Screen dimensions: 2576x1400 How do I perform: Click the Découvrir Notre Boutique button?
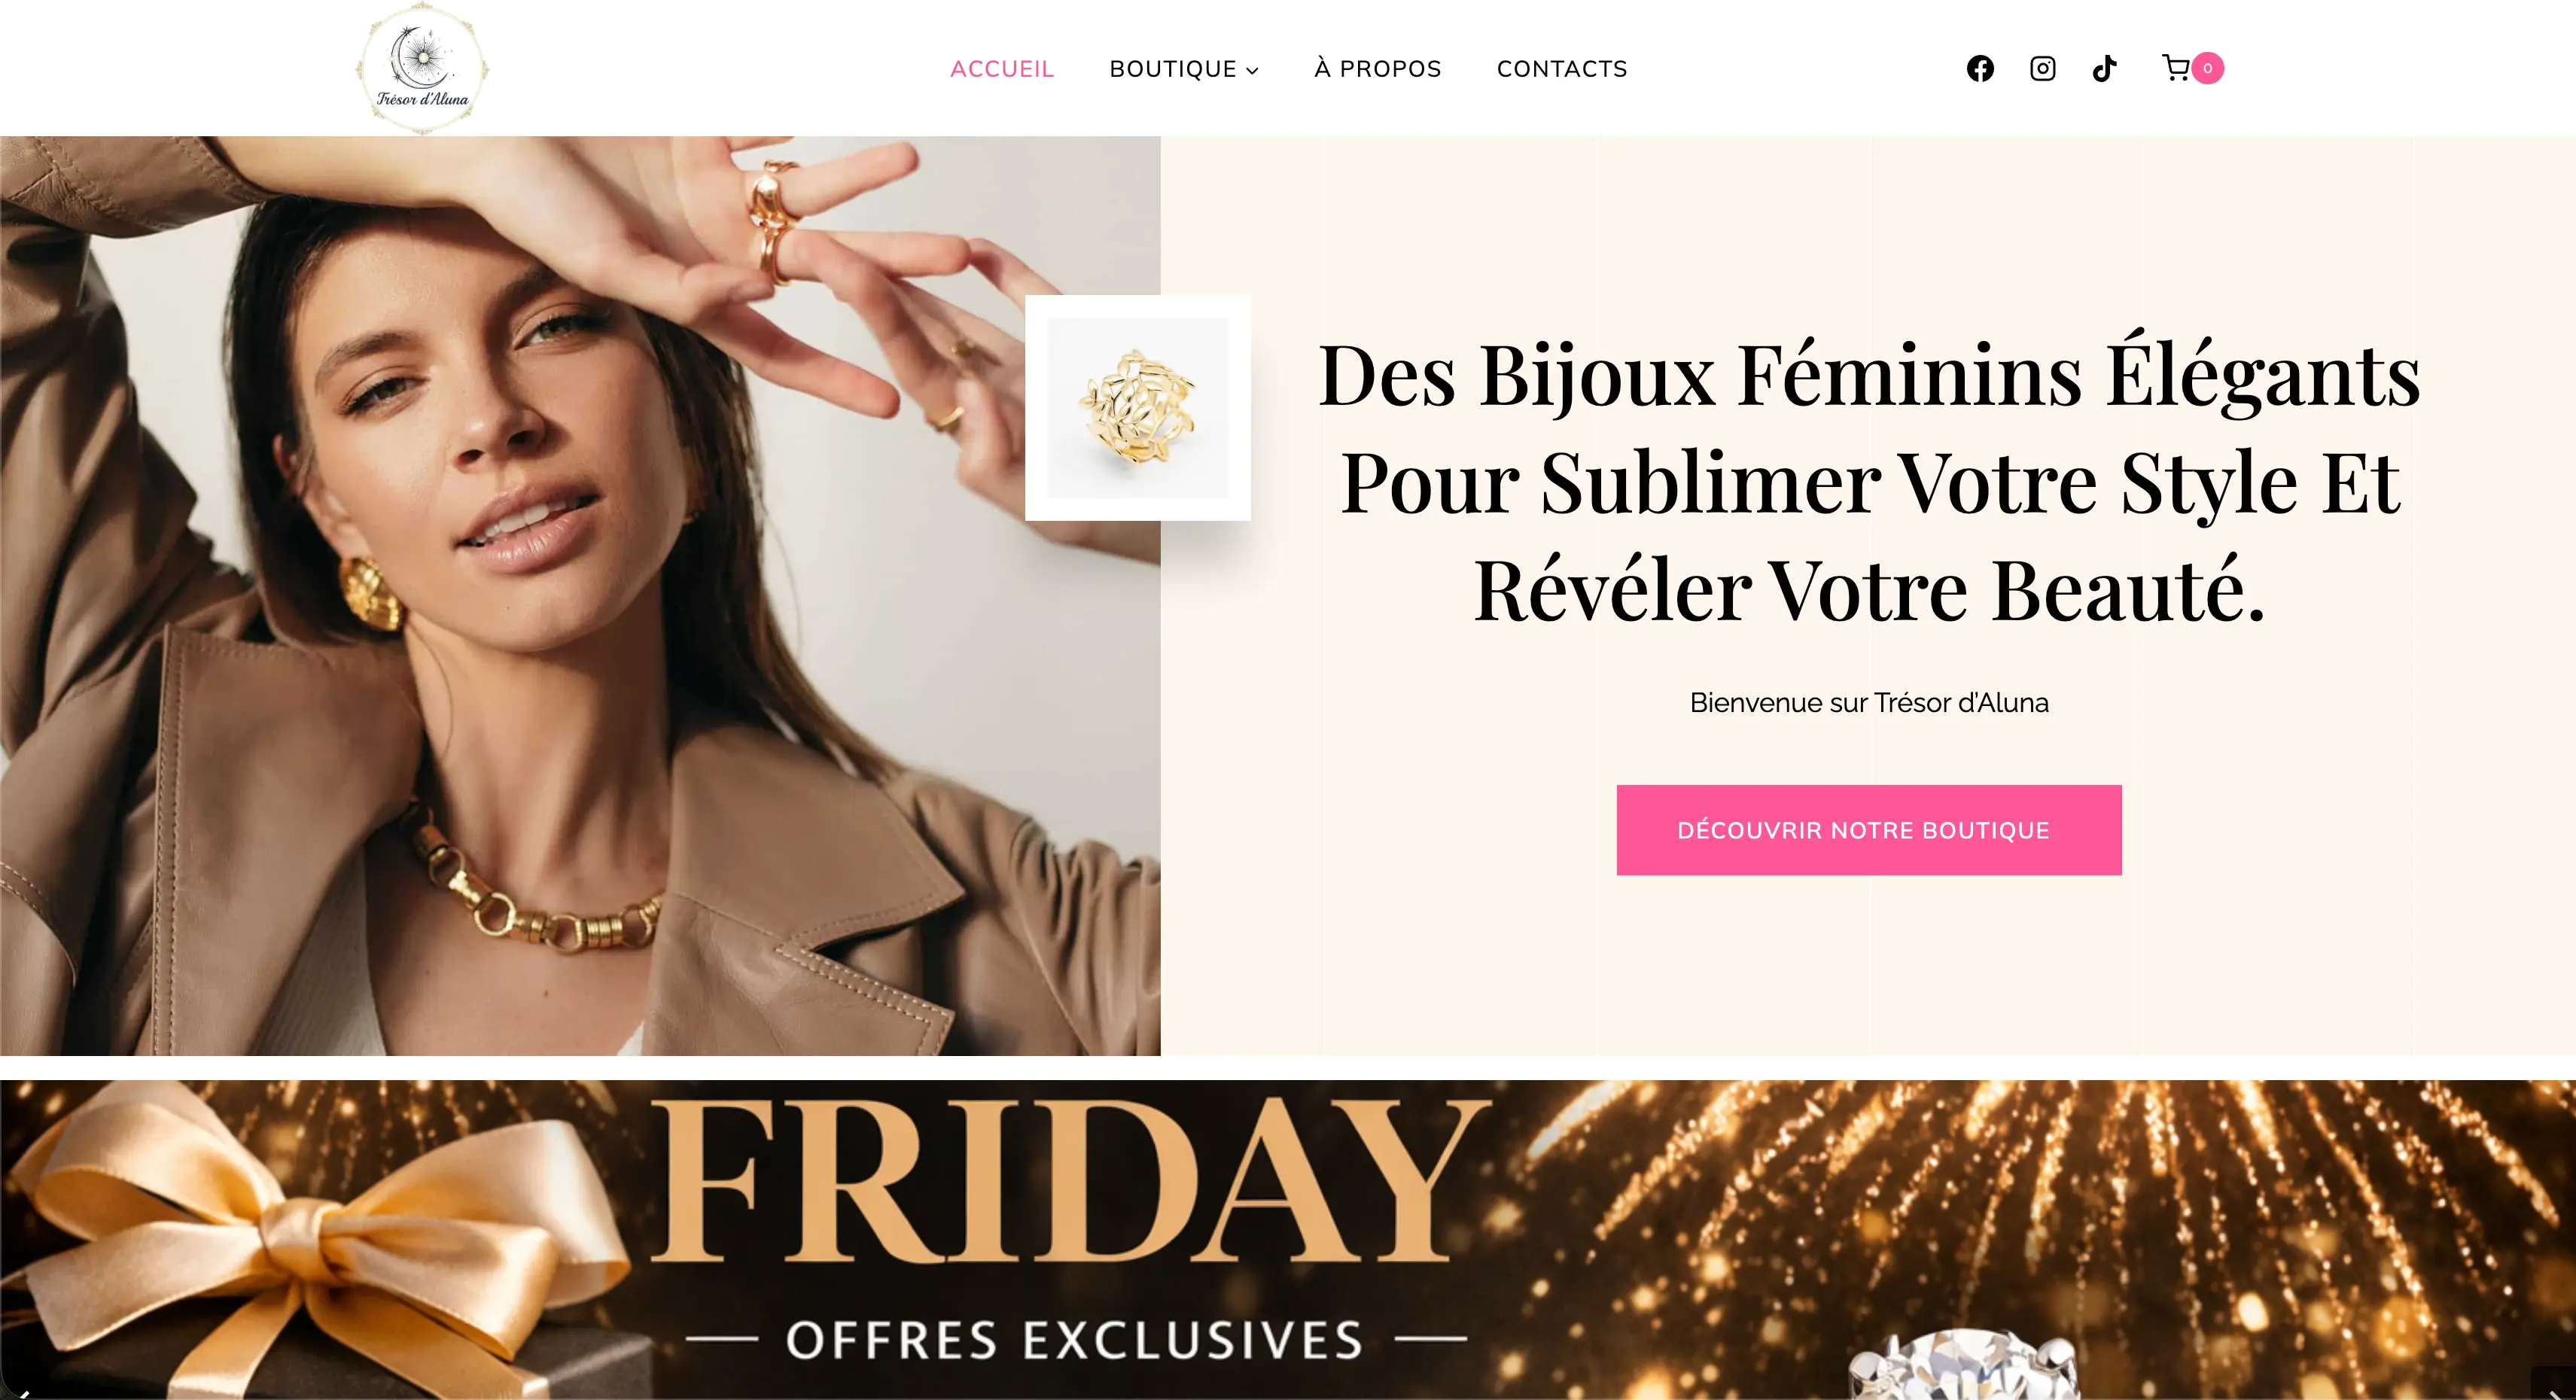(x=1869, y=830)
